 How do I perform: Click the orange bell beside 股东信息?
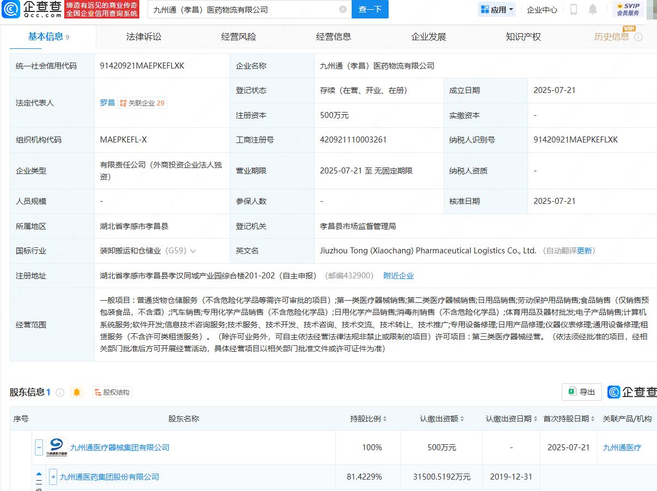pyautogui.click(x=77, y=392)
